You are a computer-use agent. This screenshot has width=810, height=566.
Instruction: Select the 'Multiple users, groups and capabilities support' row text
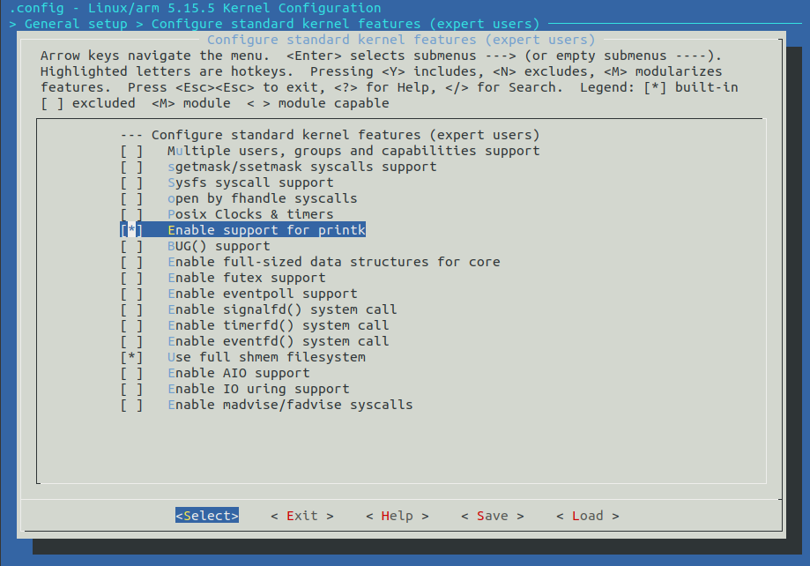coord(353,151)
